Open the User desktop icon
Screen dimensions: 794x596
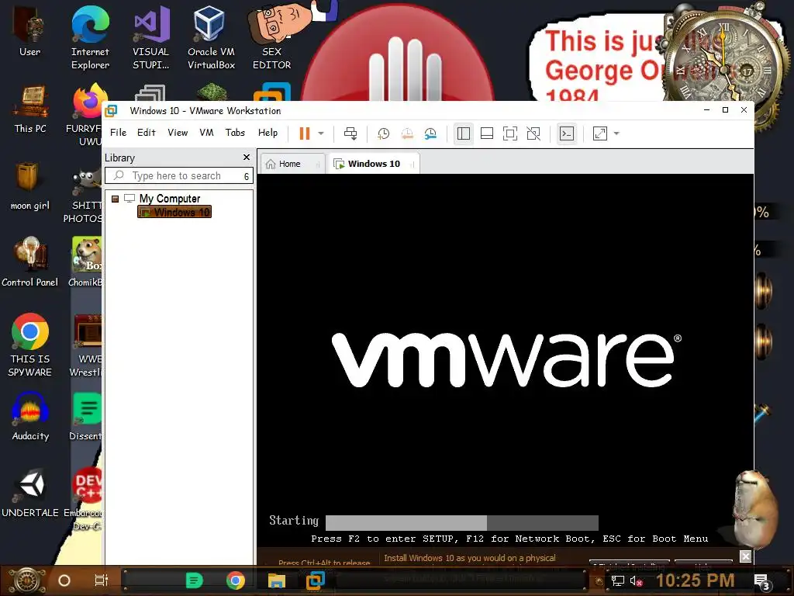click(30, 31)
